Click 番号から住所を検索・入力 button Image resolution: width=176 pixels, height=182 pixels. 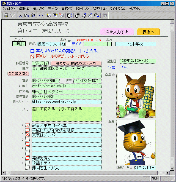[76, 63]
